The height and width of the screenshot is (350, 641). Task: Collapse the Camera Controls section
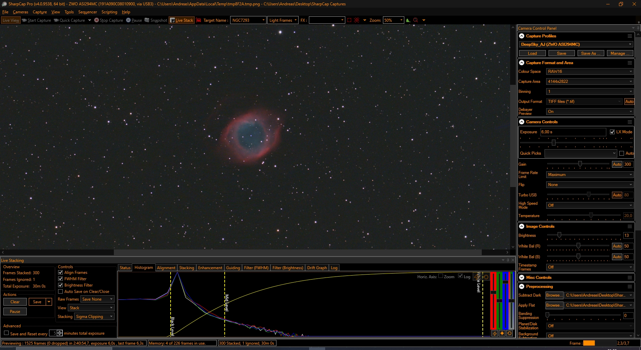(521, 122)
